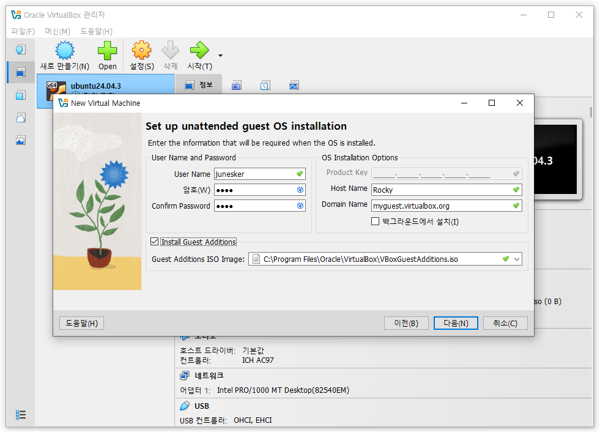Screen dimensions: 600x432
Task: Enable the 백그라운드에서 설치 checkbox
Action: pyautogui.click(x=376, y=222)
